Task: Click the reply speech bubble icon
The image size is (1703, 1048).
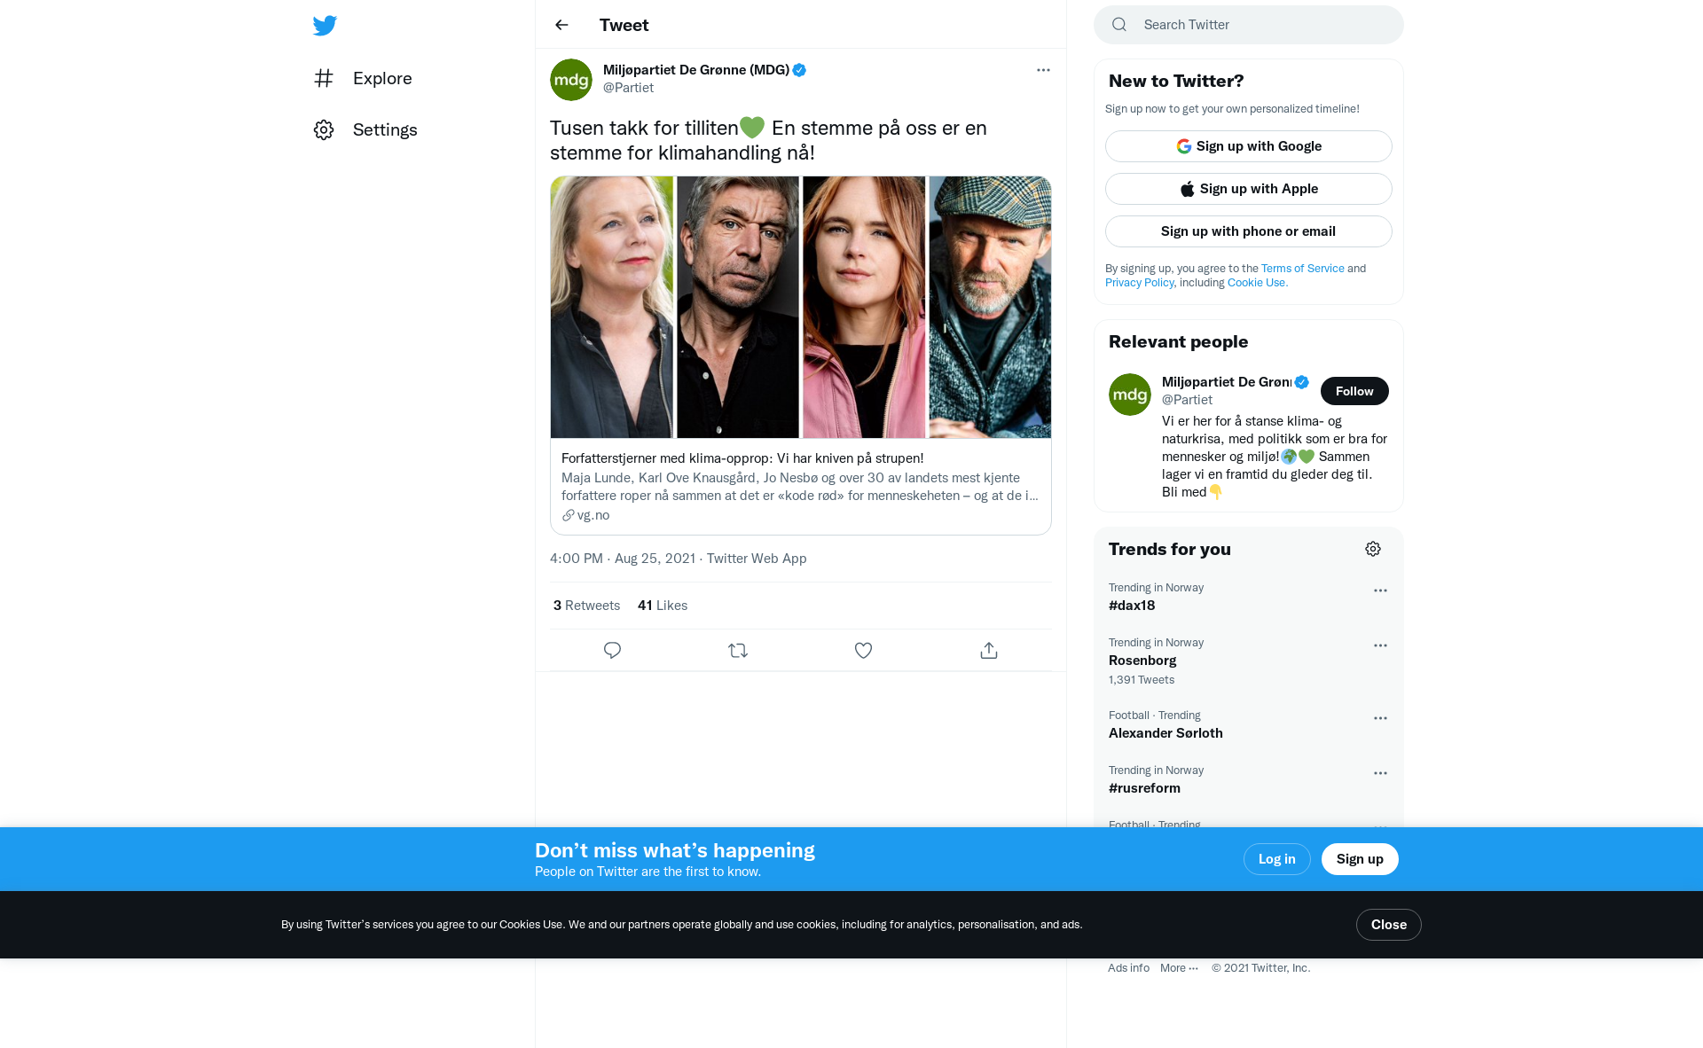Action: point(612,651)
